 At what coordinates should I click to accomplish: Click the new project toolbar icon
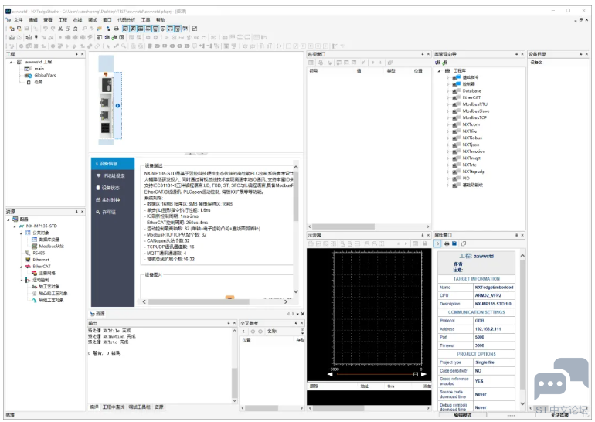[x=12, y=29]
